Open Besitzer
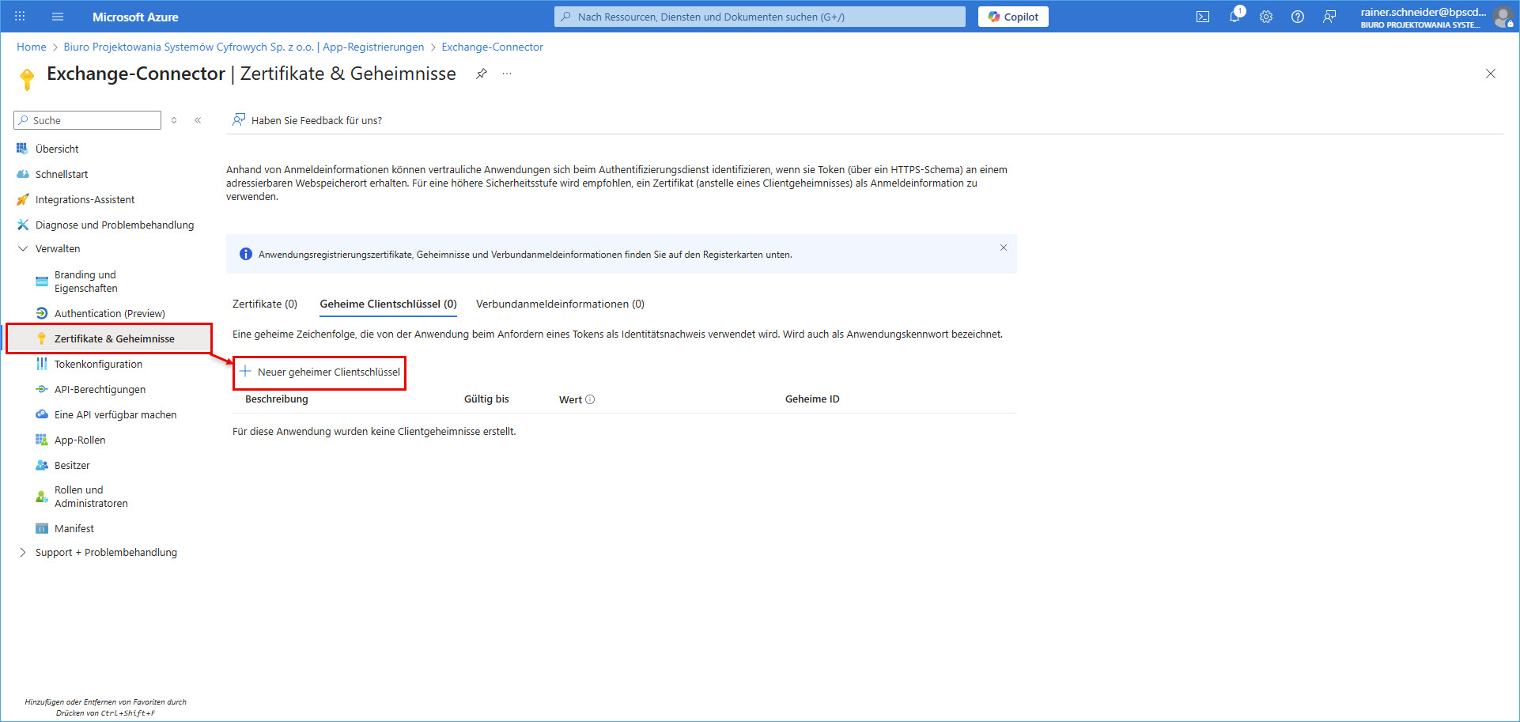This screenshot has height=722, width=1520. (x=72, y=465)
